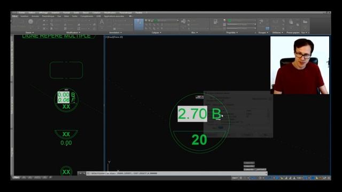Switch to the Applications associées ribbon tab
Image resolution: width=342 pixels, height=192 pixels.
click(x=114, y=17)
